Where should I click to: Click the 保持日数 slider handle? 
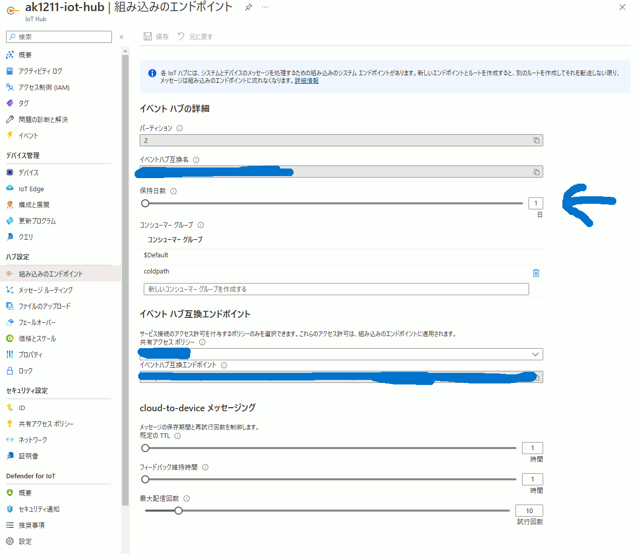click(x=145, y=203)
